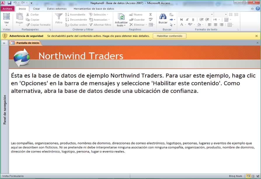
Task: Click the text highlight color icon
Action: click(x=190, y=25)
